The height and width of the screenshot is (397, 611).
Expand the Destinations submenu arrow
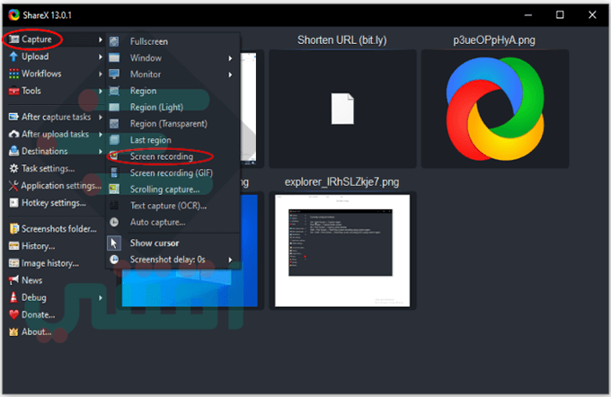[x=100, y=151]
